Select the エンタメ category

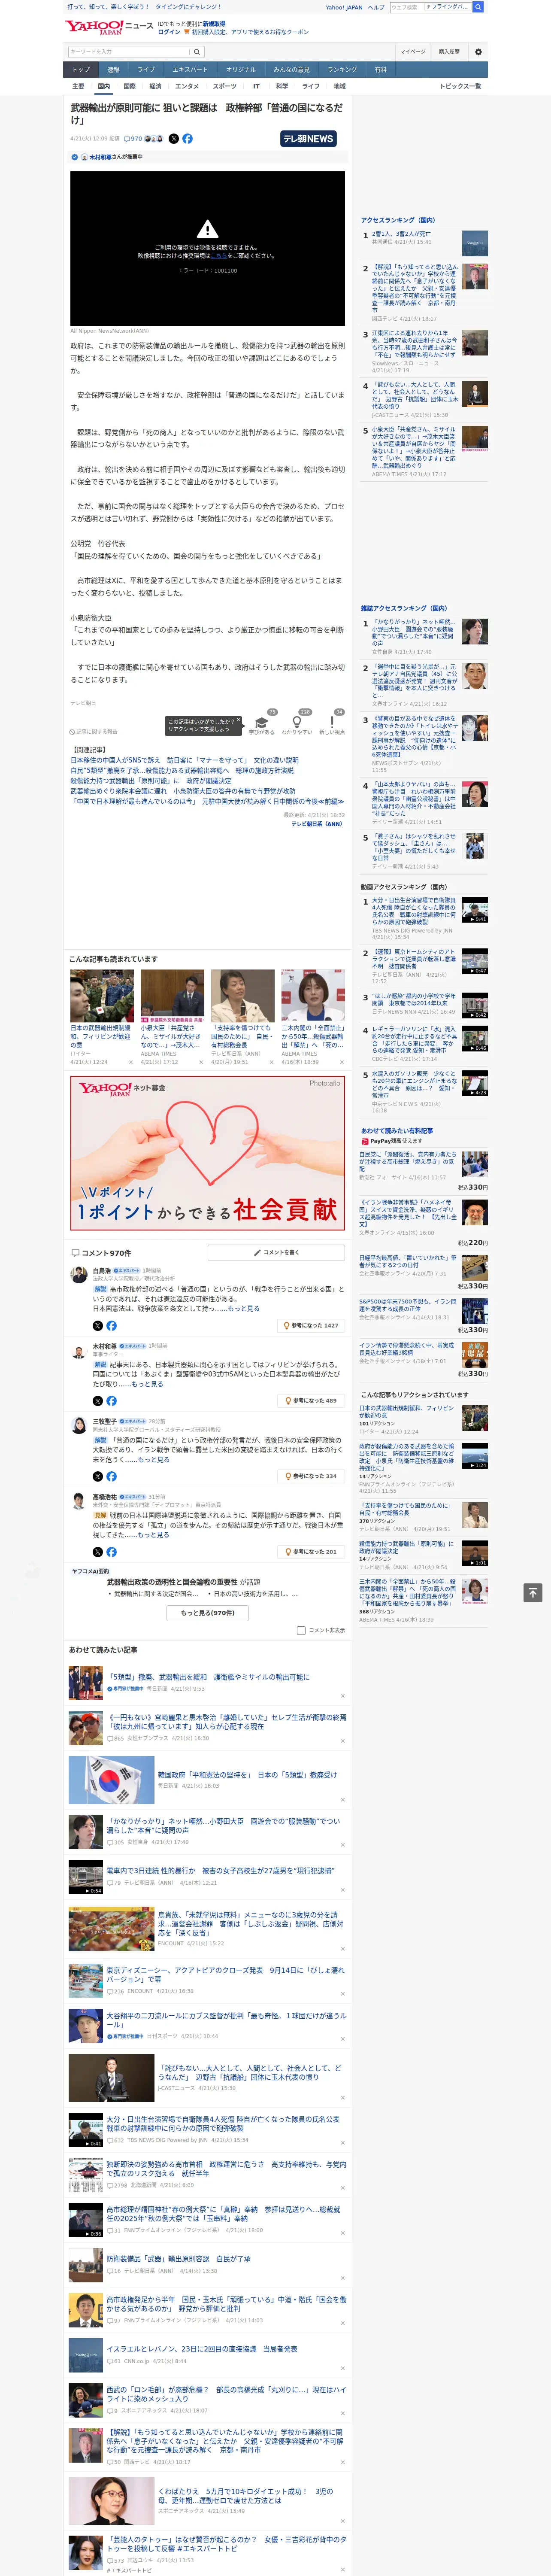[x=187, y=86]
